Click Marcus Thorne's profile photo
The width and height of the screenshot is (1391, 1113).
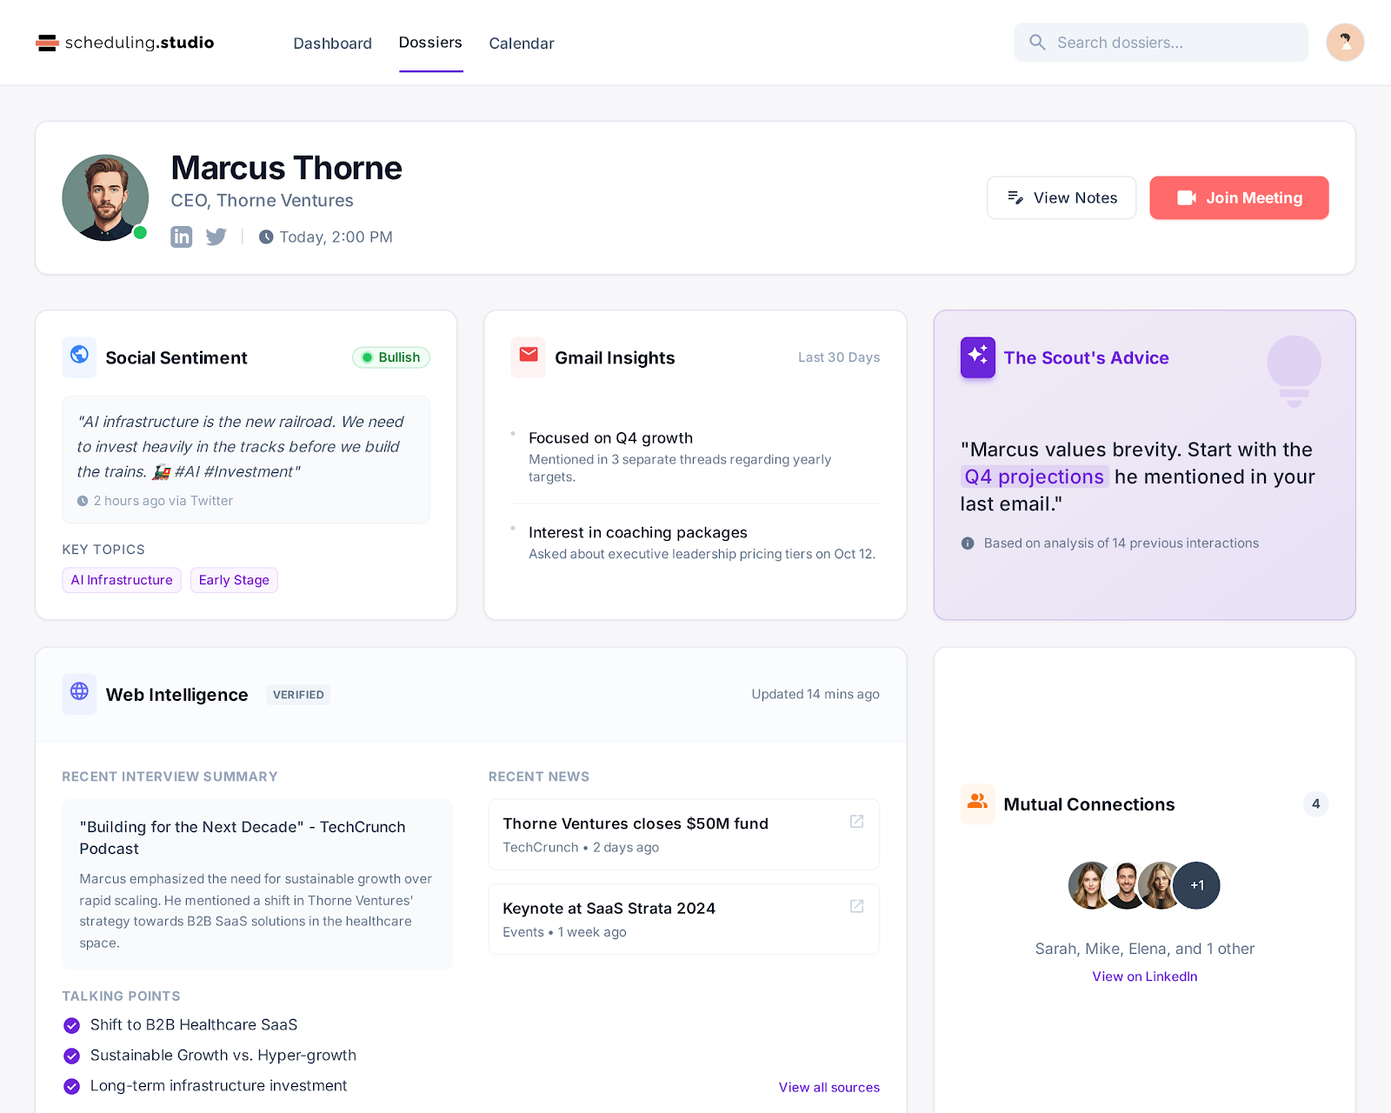(105, 197)
